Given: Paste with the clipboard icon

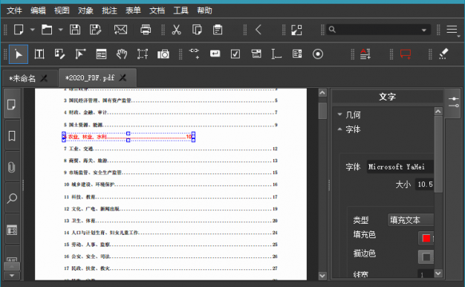Looking at the screenshot, I should pyautogui.click(x=218, y=30).
